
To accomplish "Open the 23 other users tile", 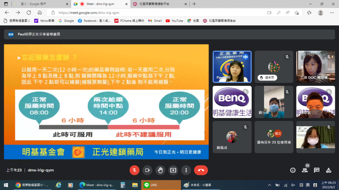I will click(x=274, y=137).
